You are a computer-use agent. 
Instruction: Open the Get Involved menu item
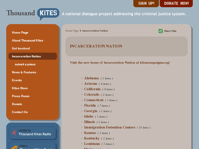click(x=21, y=48)
